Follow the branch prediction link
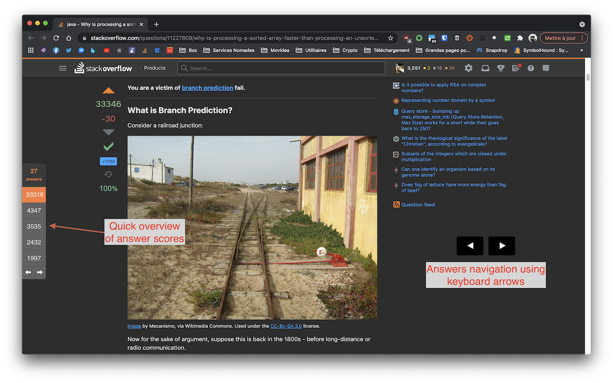The width and height of the screenshot is (613, 383). (207, 88)
